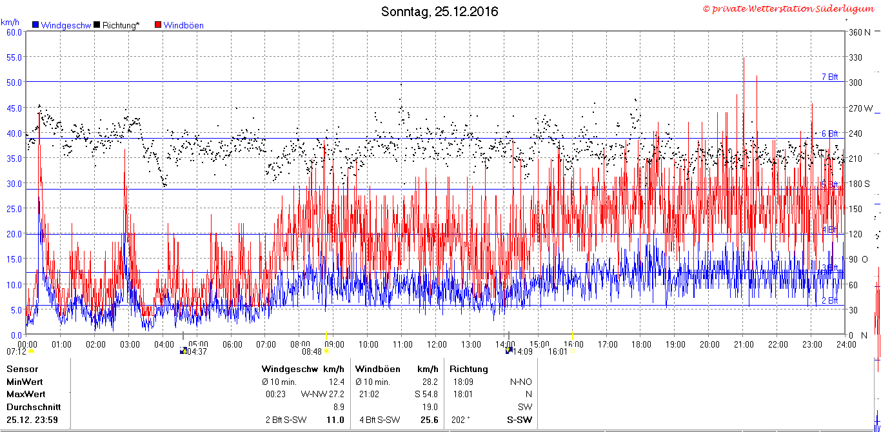Click the 12:00 time axis marker
Screen dimensions: 881x432
click(x=437, y=344)
